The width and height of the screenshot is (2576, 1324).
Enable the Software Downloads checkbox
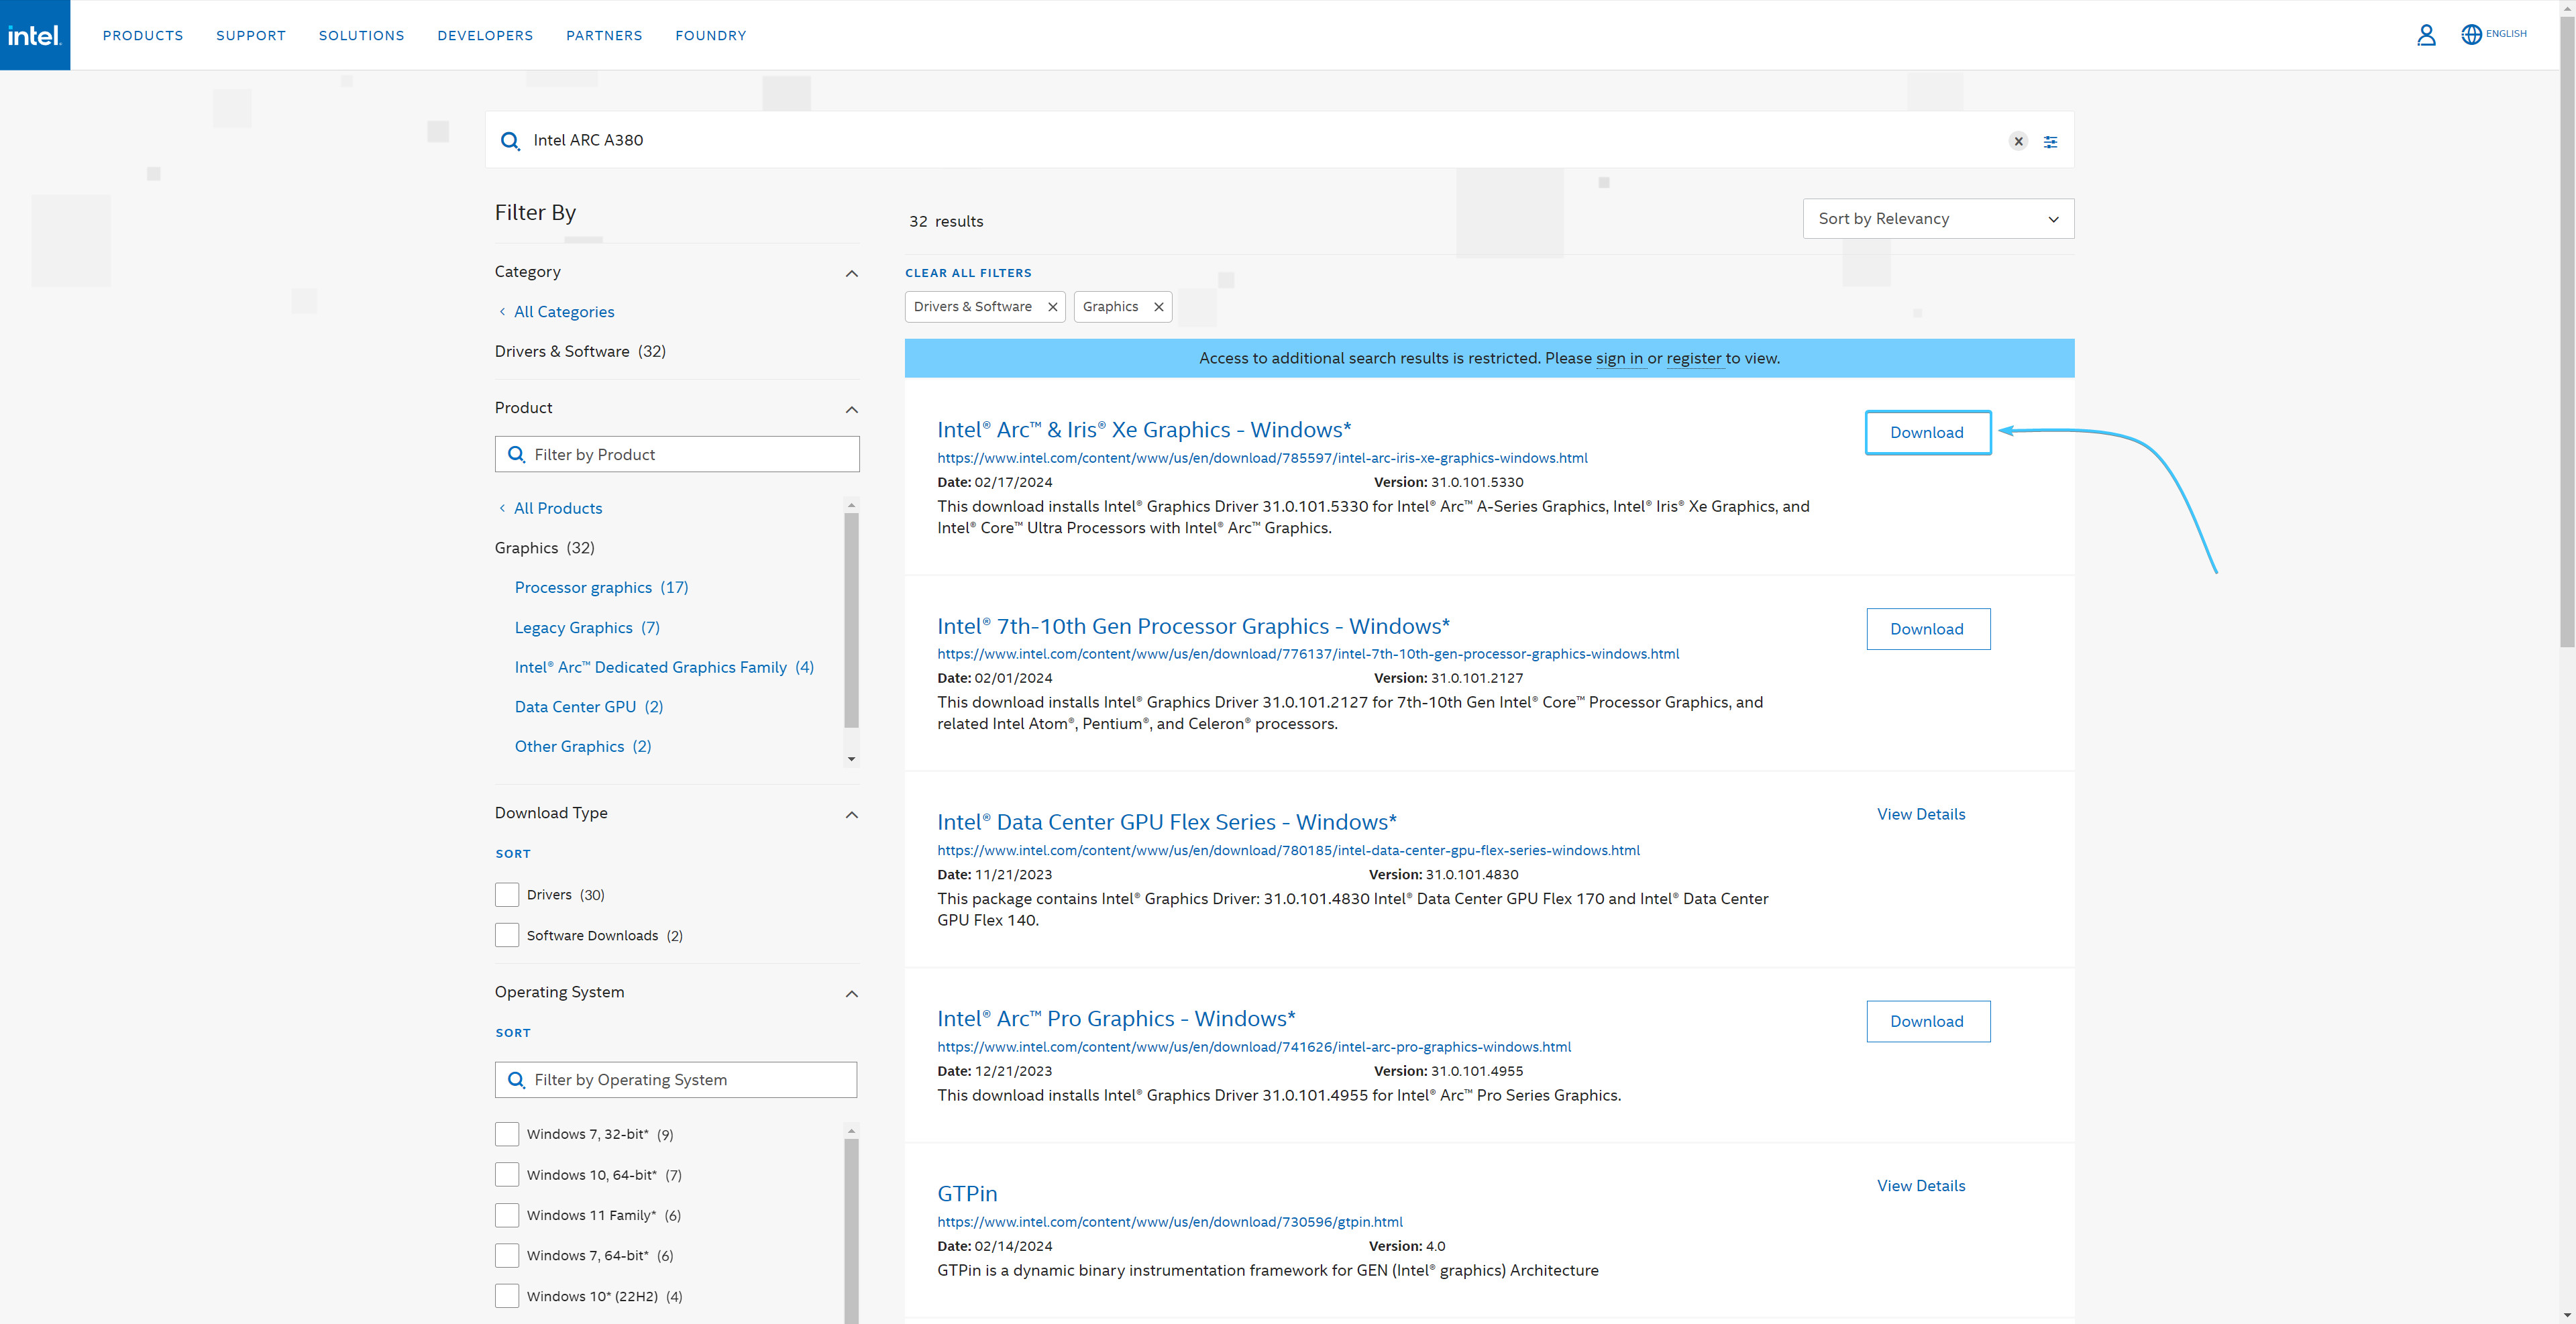(x=507, y=936)
